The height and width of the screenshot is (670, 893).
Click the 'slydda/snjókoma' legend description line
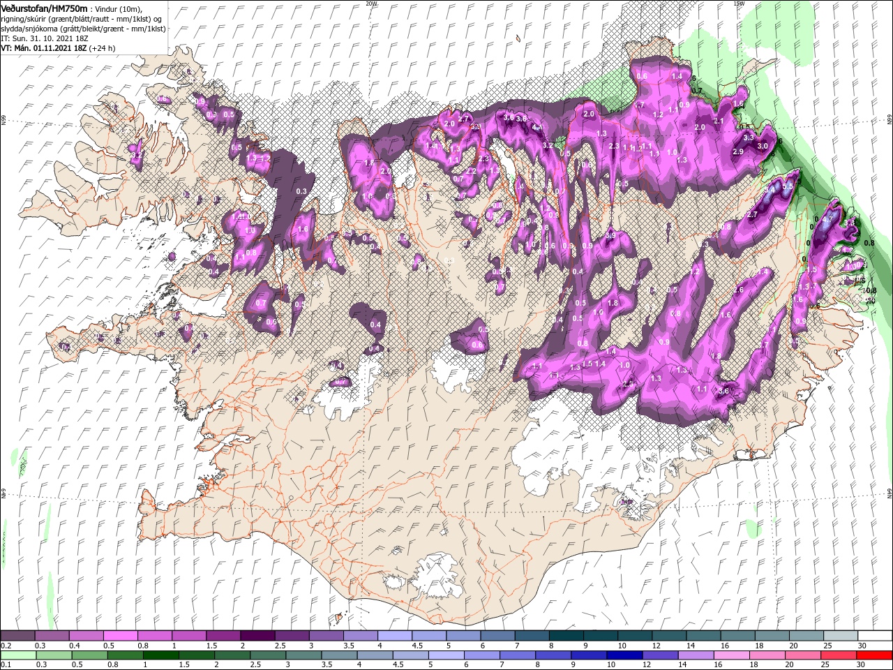[83, 29]
